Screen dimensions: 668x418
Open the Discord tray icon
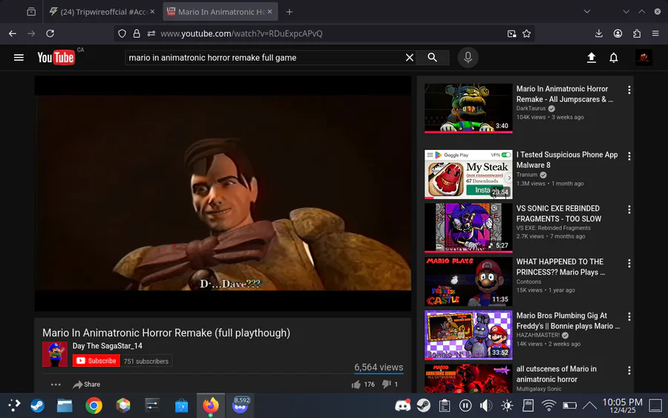[x=402, y=405]
